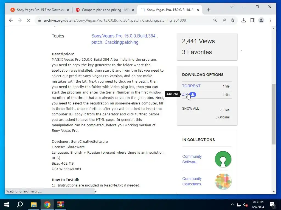Viewport: 281px width, 210px height.
Task: Open the Community Software collection icon
Action: point(223,159)
